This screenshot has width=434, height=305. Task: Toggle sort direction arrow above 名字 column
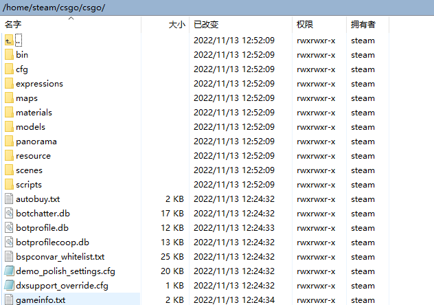click(71, 19)
